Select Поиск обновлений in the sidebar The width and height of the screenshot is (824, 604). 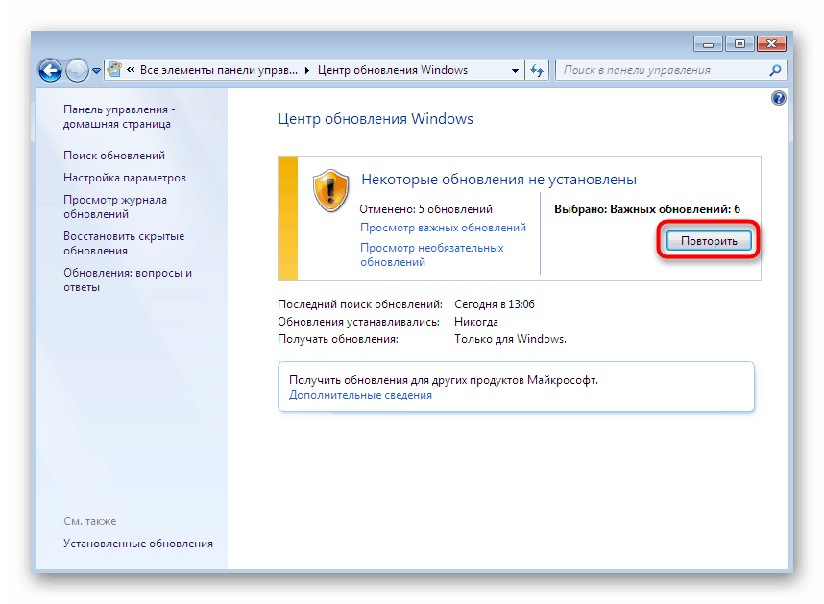point(114,156)
